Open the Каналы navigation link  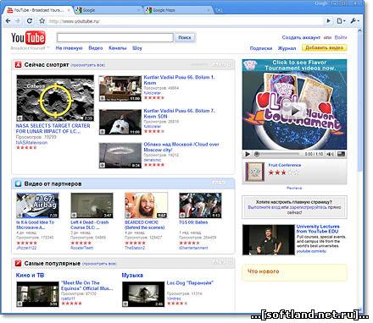pos(118,48)
